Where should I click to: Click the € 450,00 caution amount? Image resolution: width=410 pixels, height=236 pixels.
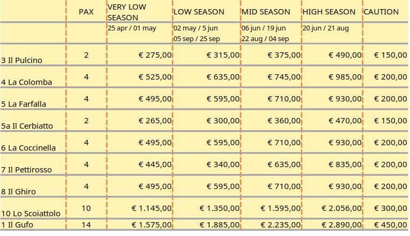pyautogui.click(x=390, y=225)
